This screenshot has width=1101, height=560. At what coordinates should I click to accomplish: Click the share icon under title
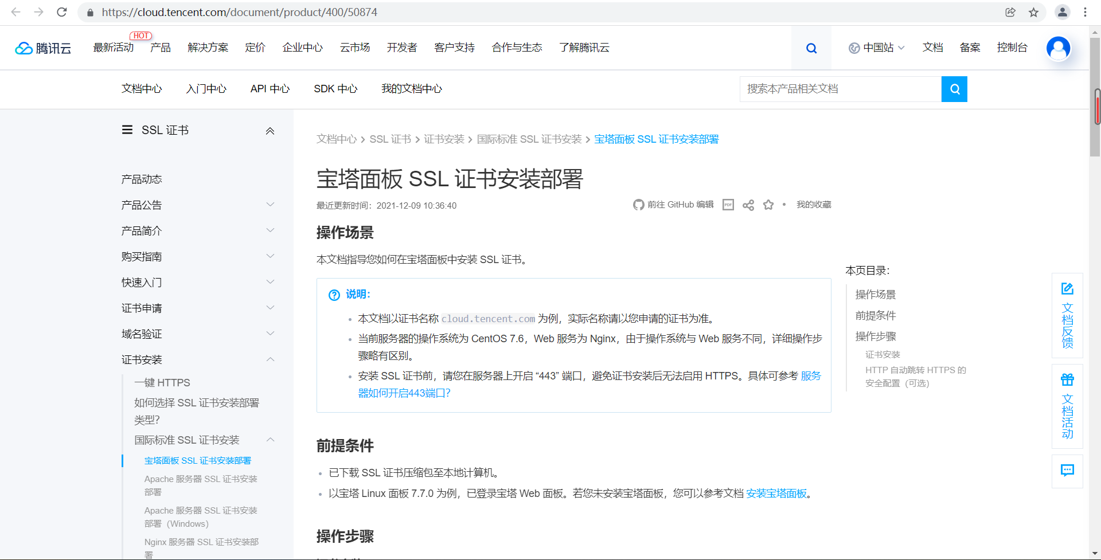(x=748, y=205)
